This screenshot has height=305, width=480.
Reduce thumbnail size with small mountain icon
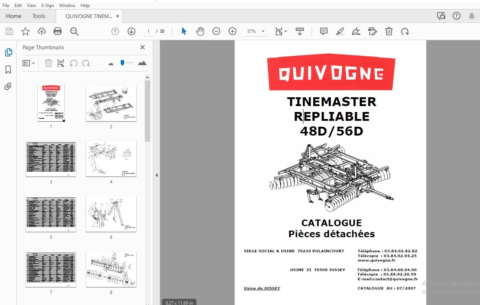pyautogui.click(x=111, y=64)
